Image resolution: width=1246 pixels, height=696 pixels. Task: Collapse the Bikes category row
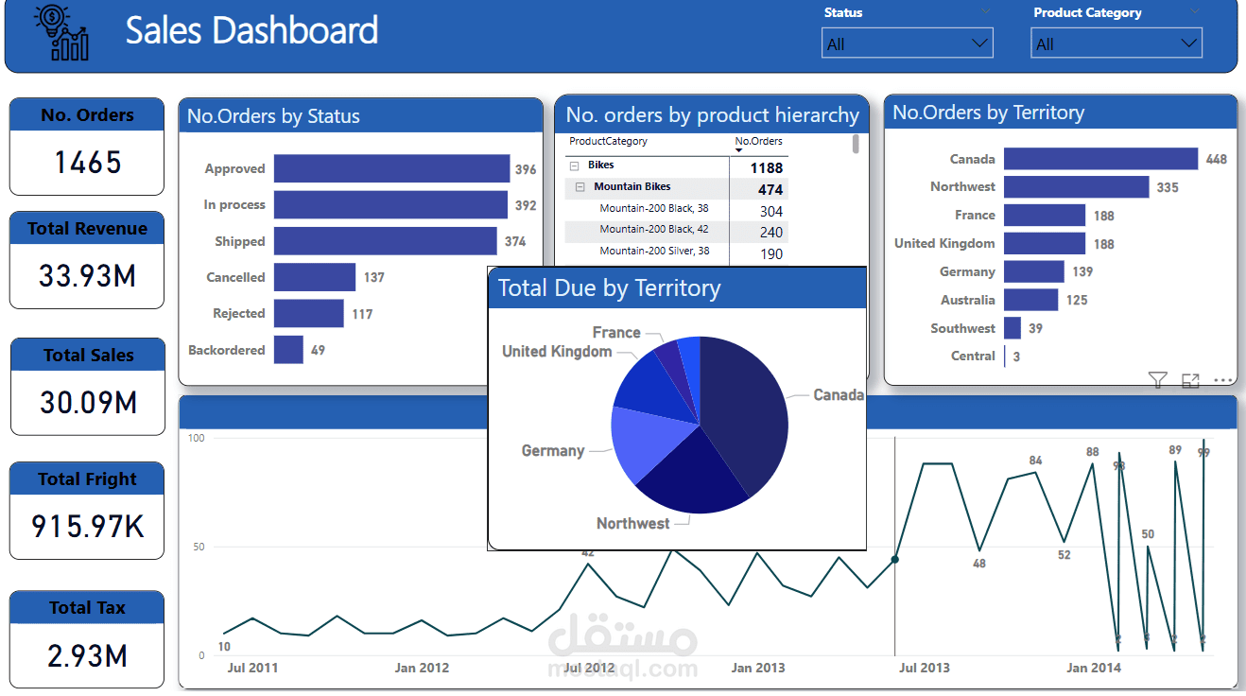point(577,164)
